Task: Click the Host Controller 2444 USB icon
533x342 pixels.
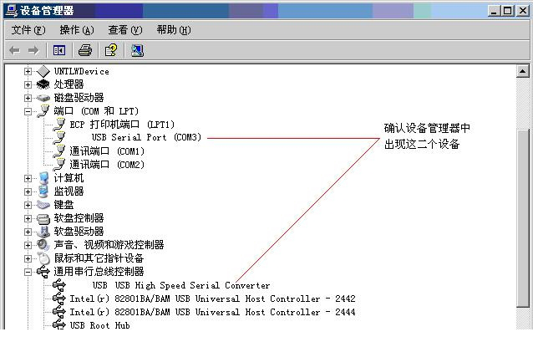Action: click(x=59, y=312)
